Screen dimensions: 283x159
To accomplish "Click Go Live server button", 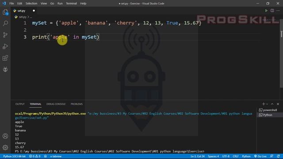I will point(260,156).
